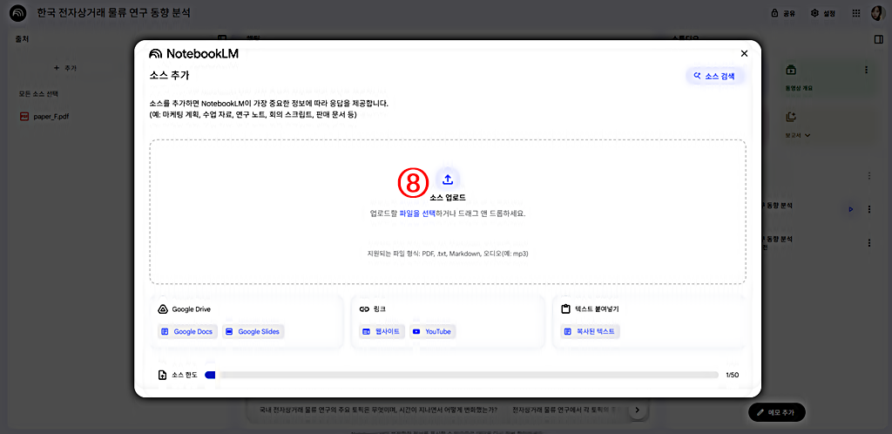Click the 링크 chain icon
The width and height of the screenshot is (892, 434).
pos(364,309)
